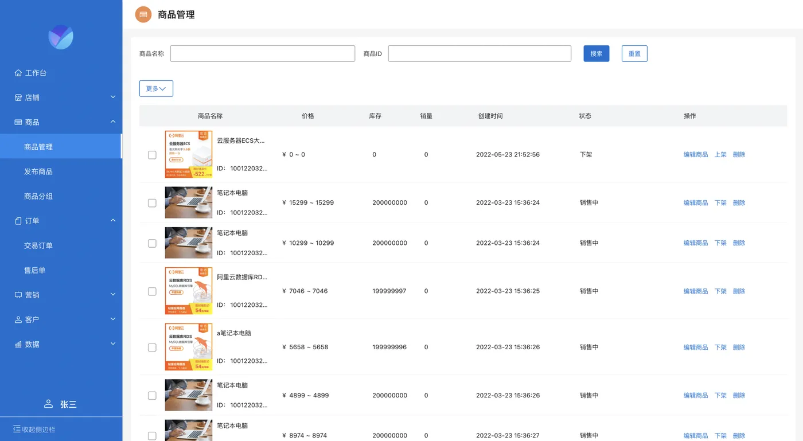Click the clipboard icon beside 订单
803x441 pixels.
point(18,221)
